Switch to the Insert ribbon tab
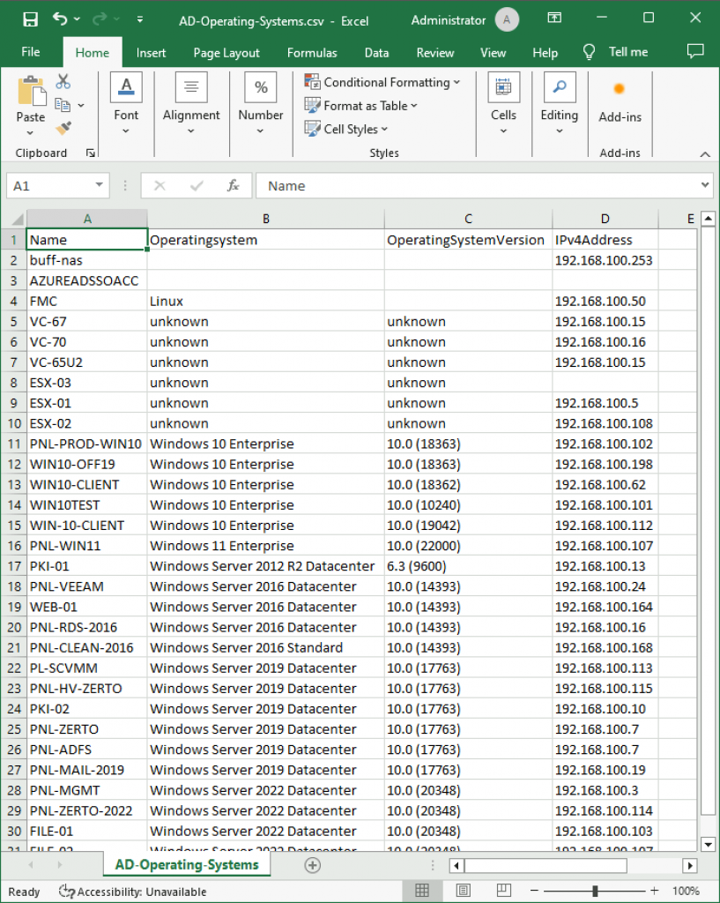This screenshot has height=903, width=720. [x=151, y=53]
